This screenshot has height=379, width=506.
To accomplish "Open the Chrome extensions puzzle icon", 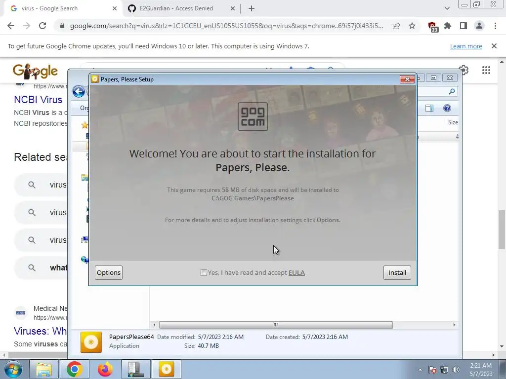I will 448,26.
